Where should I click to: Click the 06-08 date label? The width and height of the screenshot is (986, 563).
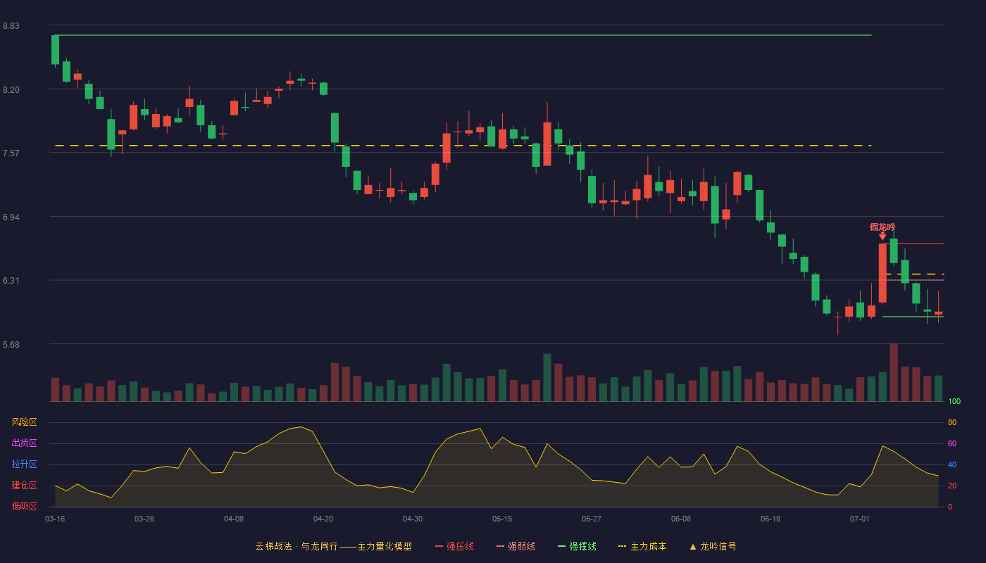click(681, 519)
